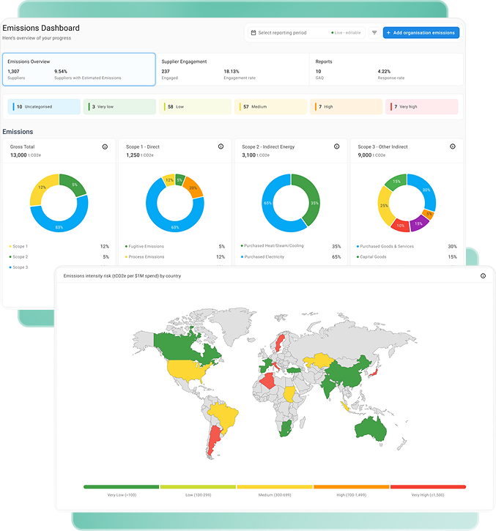Show info for Scope 2 - Indirect Energy
496x531 pixels.
coord(336,146)
